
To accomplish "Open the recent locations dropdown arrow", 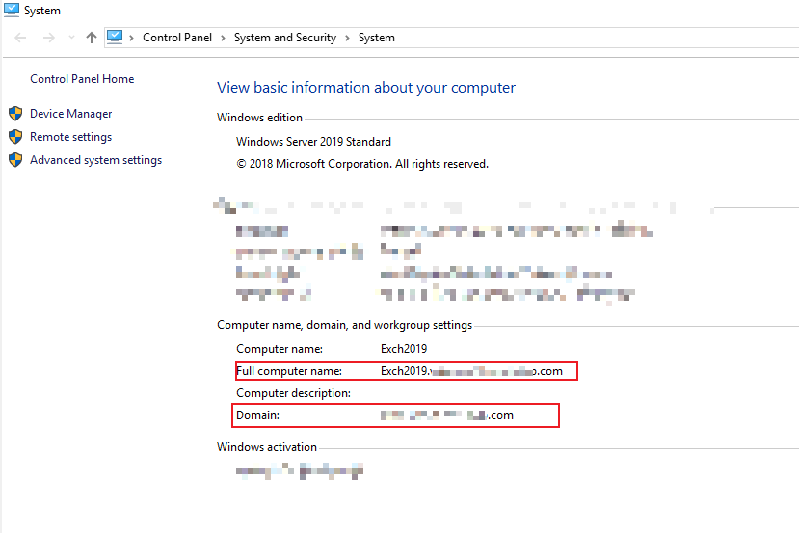I will [71, 38].
